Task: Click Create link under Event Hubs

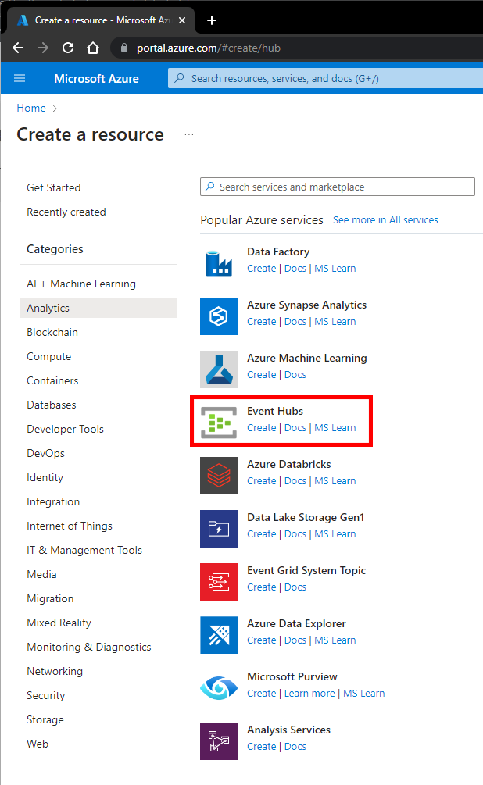Action: pyautogui.click(x=262, y=428)
